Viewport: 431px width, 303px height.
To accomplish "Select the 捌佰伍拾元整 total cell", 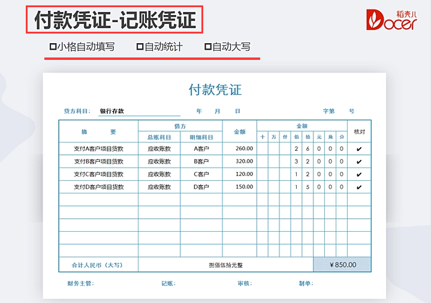I will (x=225, y=265).
